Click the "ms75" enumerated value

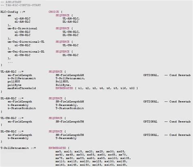(59, 158)
